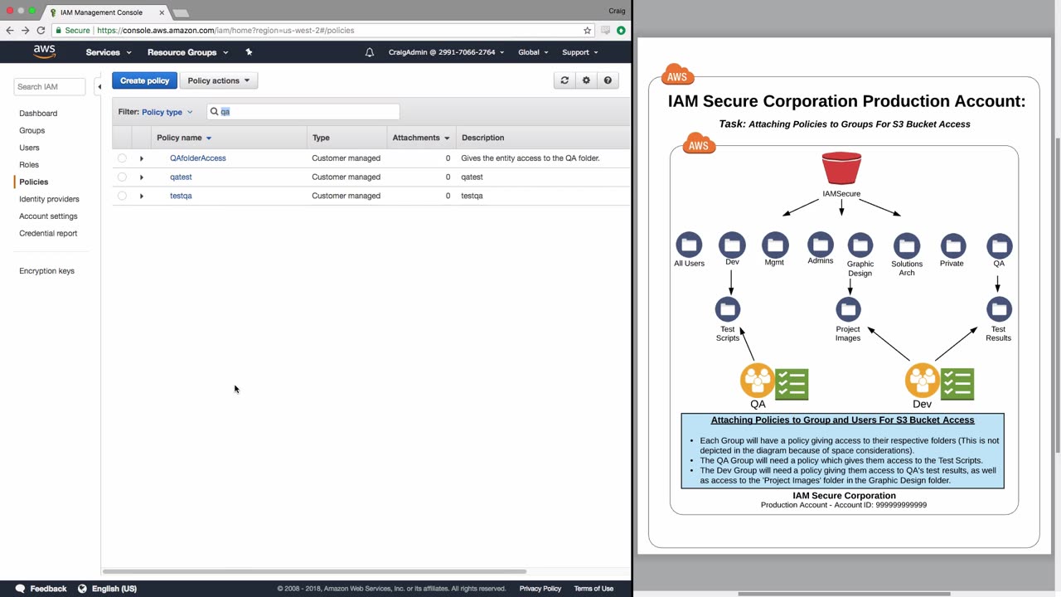Close the IAM Management Console tab
Viewport: 1061px width, 597px height.
[162, 12]
